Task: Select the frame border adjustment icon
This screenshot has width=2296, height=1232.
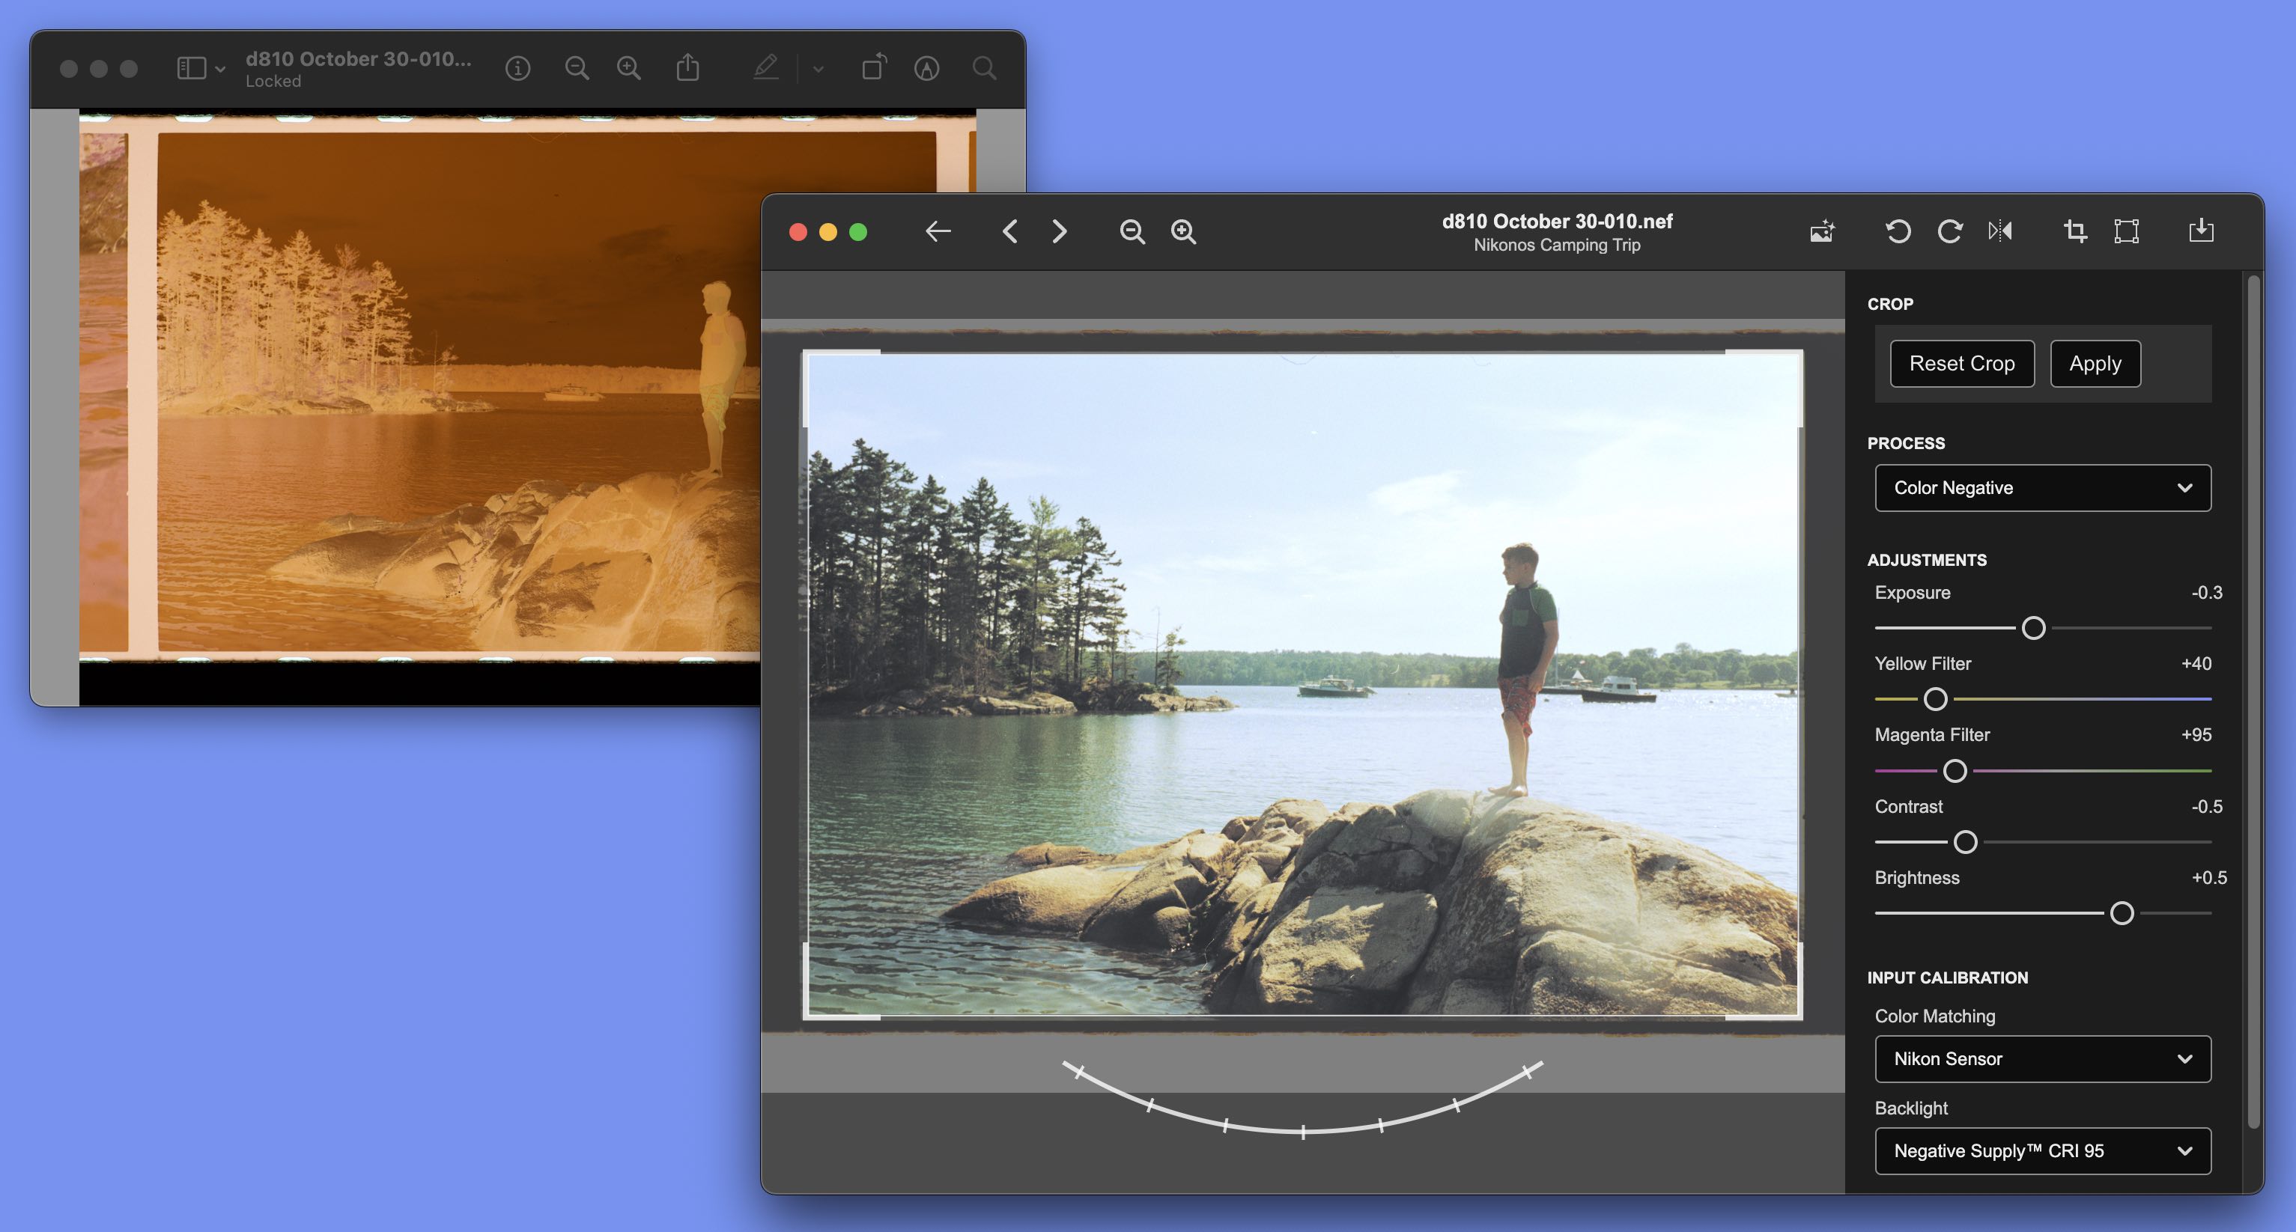Action: pos(2128,231)
